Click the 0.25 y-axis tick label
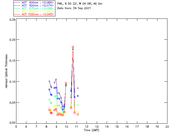The height and width of the screenshot is (137, 172). 12,20
